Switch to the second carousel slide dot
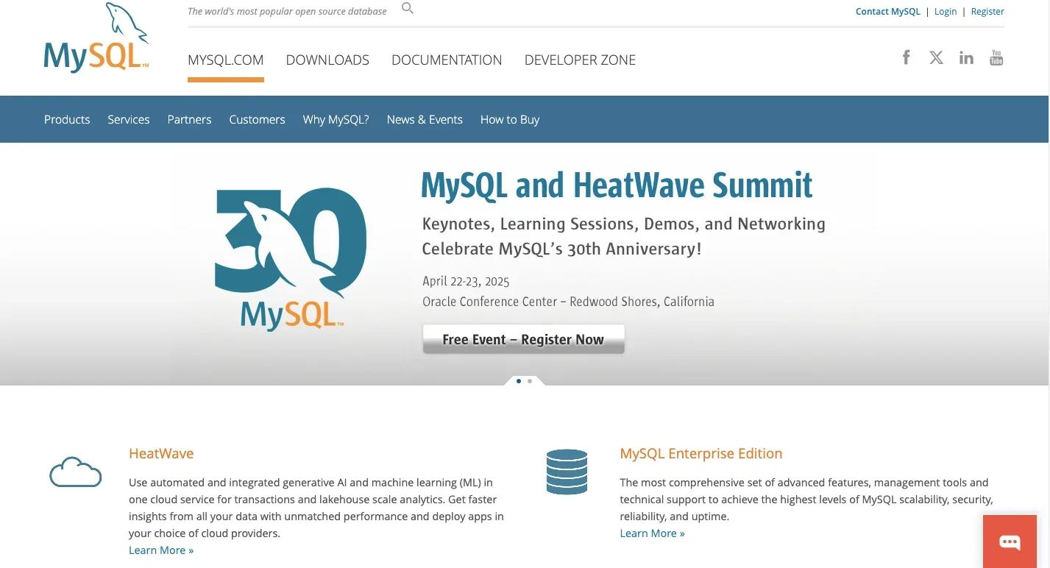The image size is (1050, 568). 530,381
